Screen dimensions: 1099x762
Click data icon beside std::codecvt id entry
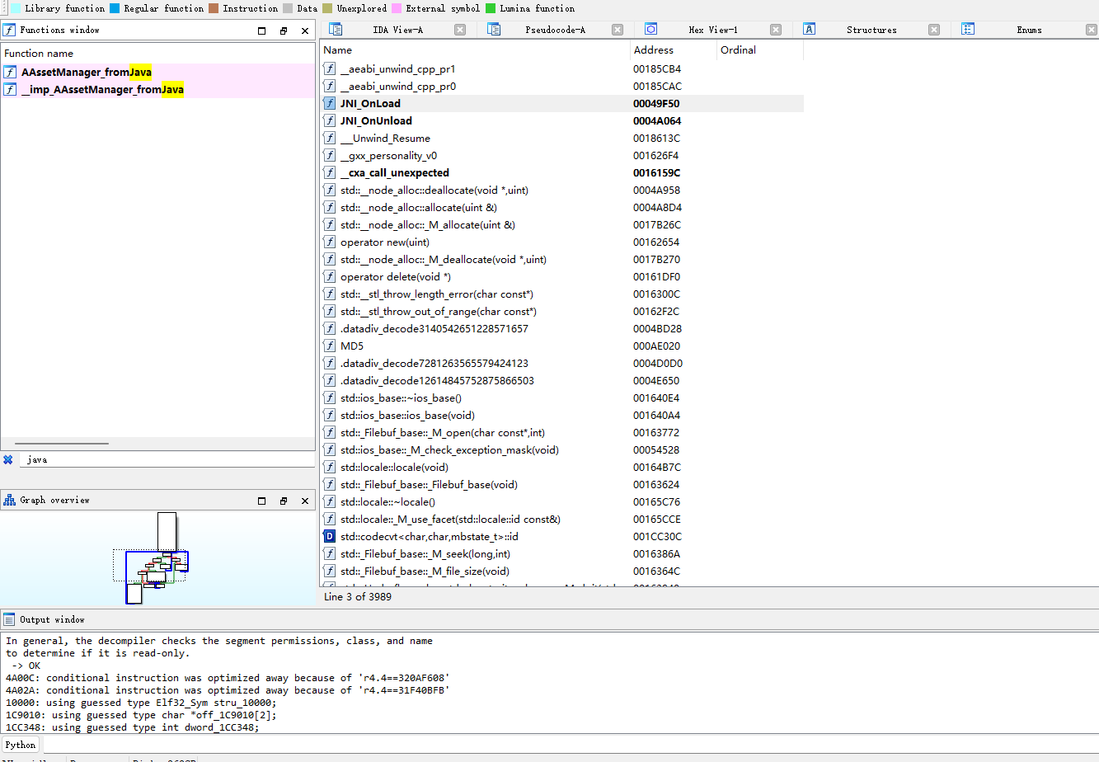[x=329, y=536]
